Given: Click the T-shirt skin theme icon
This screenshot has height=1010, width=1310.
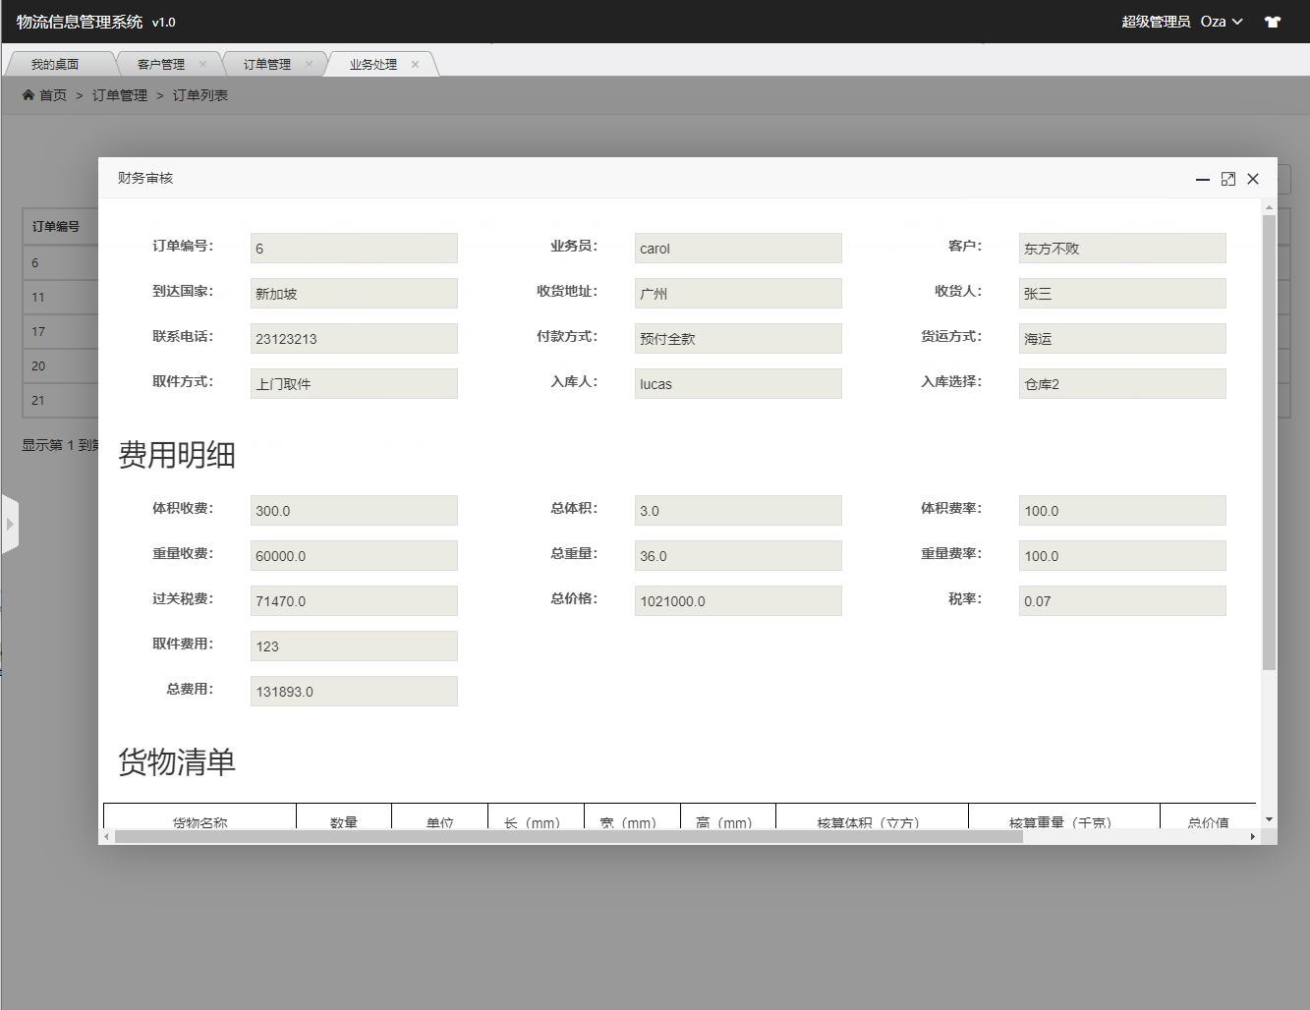Looking at the screenshot, I should 1273,22.
